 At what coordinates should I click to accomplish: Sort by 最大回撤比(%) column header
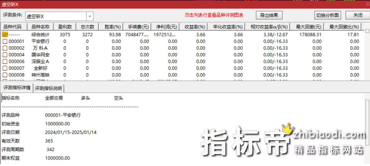pyautogui.click(x=343, y=27)
